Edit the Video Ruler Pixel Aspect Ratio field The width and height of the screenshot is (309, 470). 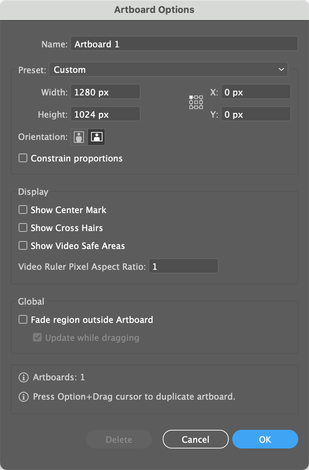coord(183,266)
